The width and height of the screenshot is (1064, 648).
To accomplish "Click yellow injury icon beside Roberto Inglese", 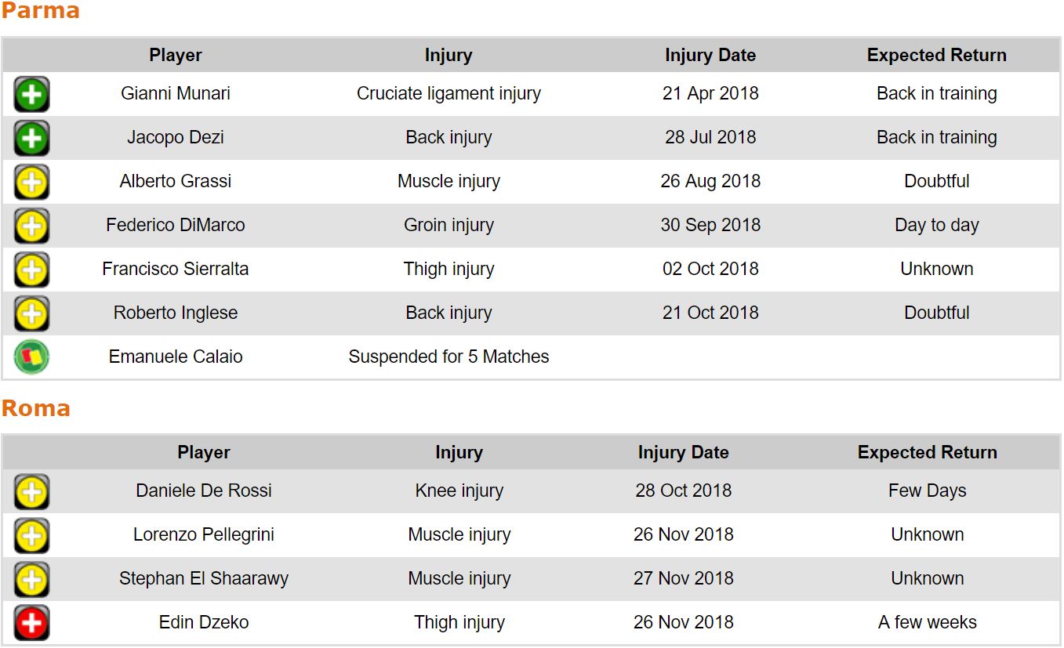I will [31, 314].
